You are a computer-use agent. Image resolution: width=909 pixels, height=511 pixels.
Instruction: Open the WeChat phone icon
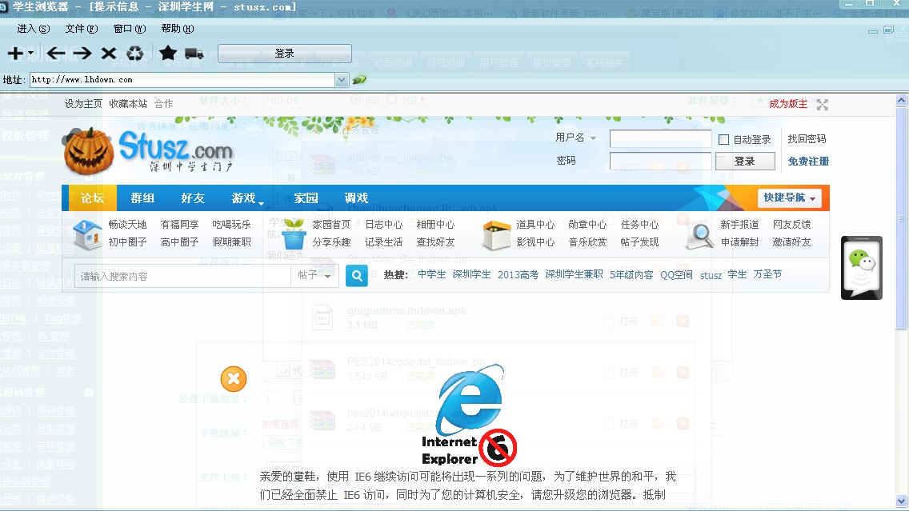862,268
